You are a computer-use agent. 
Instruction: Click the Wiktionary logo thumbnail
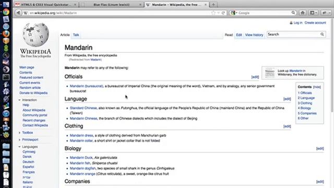[270, 73]
